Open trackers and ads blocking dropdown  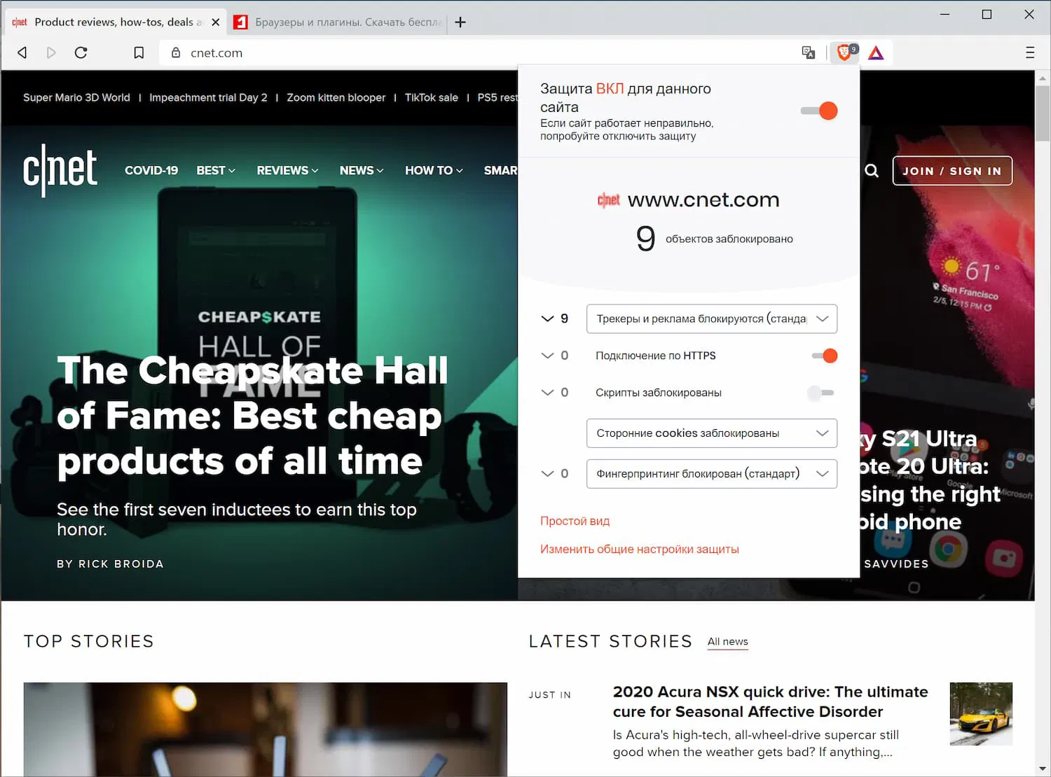pos(712,318)
